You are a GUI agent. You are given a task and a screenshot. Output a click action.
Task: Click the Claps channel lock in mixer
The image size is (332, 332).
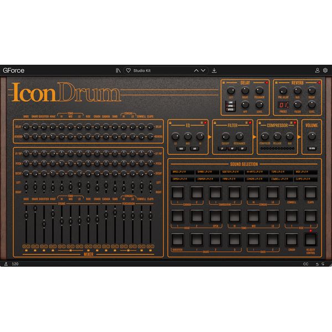151,250
